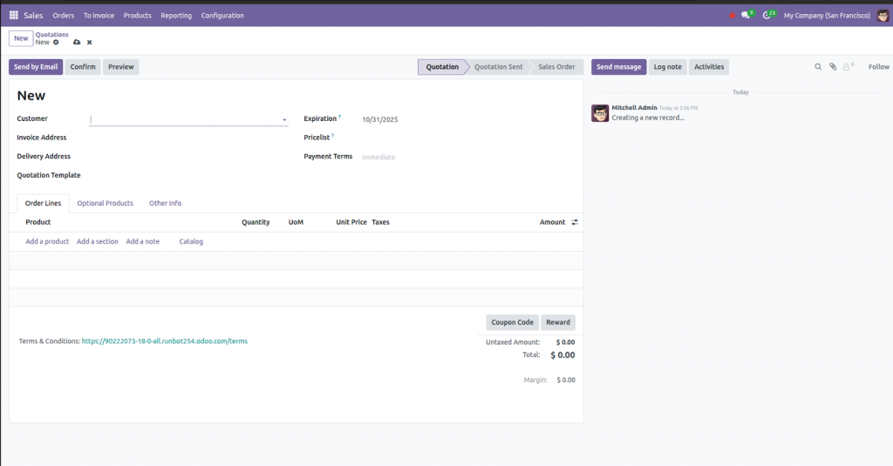Screen dimensions: 893x466
Task: Open the Terms & Conditions link
Action: click(164, 341)
